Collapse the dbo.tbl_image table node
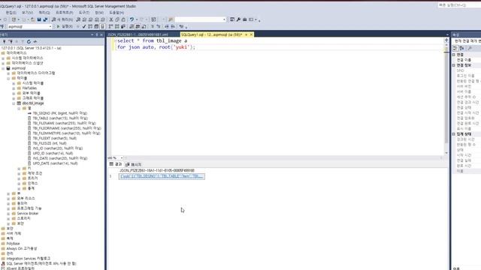This screenshot has width=481, height=270. coord(14,103)
